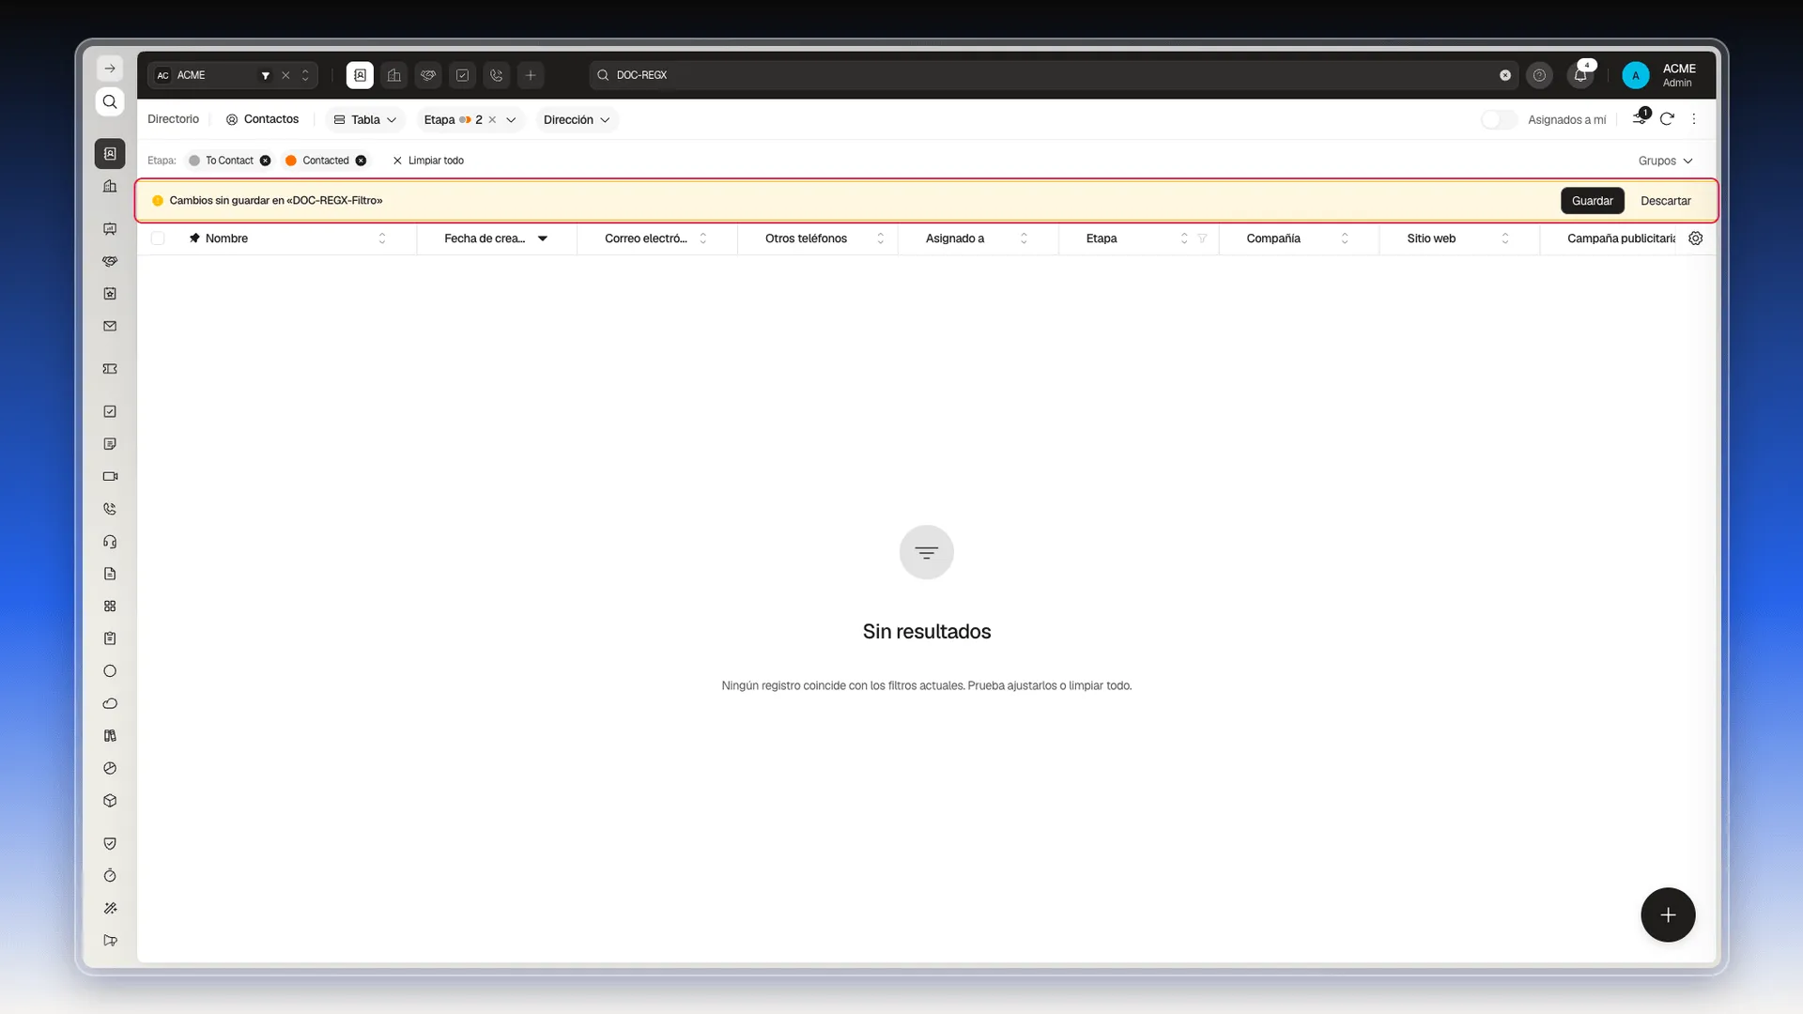1803x1014 pixels.
Task: Click Limpiar todo to clear filters
Action: 428,161
